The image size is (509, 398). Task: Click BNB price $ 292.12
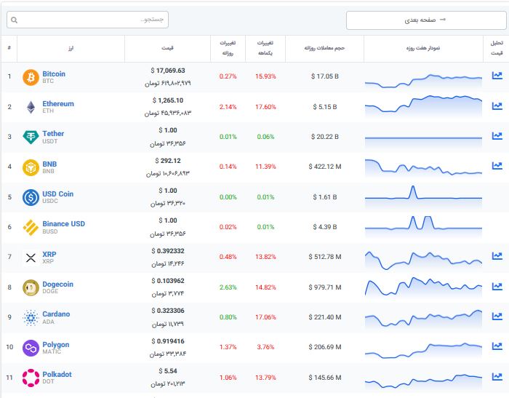click(167, 161)
